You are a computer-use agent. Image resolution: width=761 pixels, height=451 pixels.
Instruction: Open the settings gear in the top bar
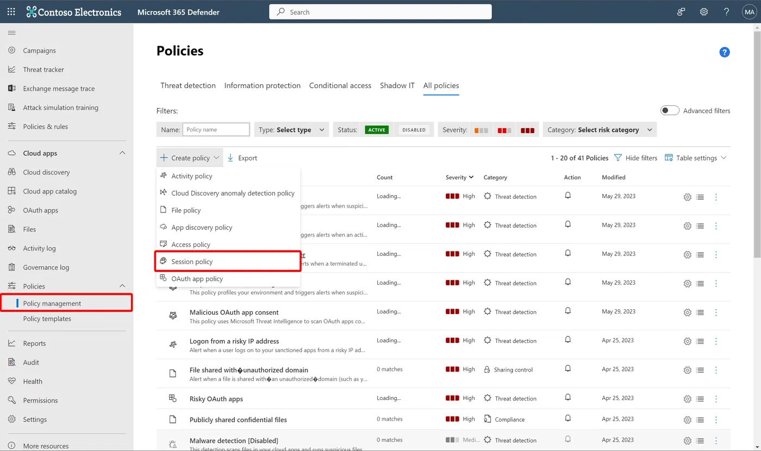[x=704, y=11]
